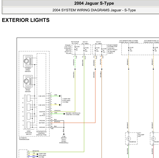Select "GRN/ORG" wire label at TCM pin 9
This screenshot has height=158, width=159.
tap(57, 111)
